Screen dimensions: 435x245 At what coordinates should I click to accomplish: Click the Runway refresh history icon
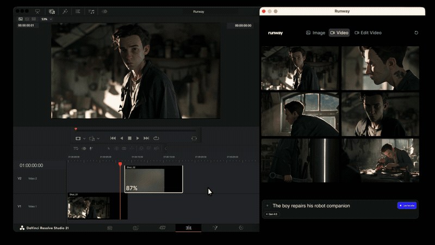tap(416, 33)
